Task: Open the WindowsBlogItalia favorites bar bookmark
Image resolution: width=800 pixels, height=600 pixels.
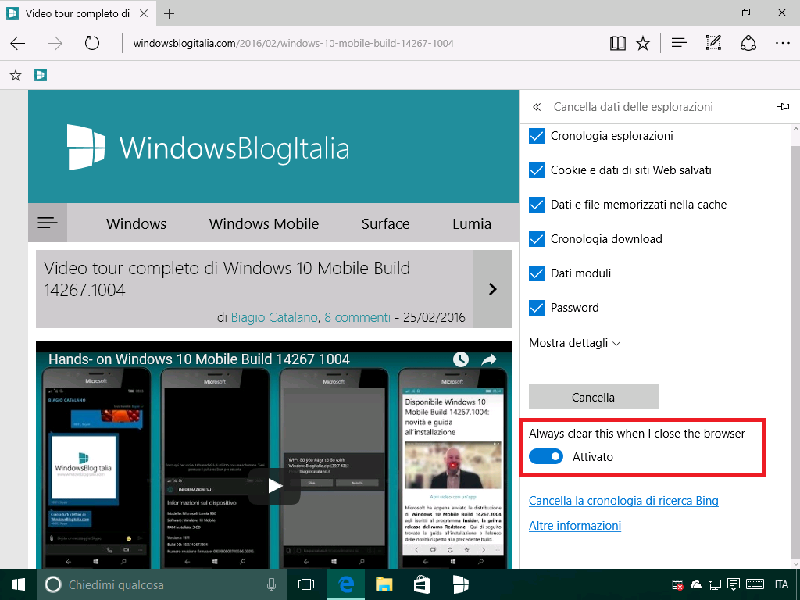Action: pyautogui.click(x=41, y=76)
